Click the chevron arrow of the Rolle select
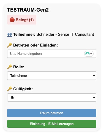The width and height of the screenshot is (104, 136). coord(94,75)
